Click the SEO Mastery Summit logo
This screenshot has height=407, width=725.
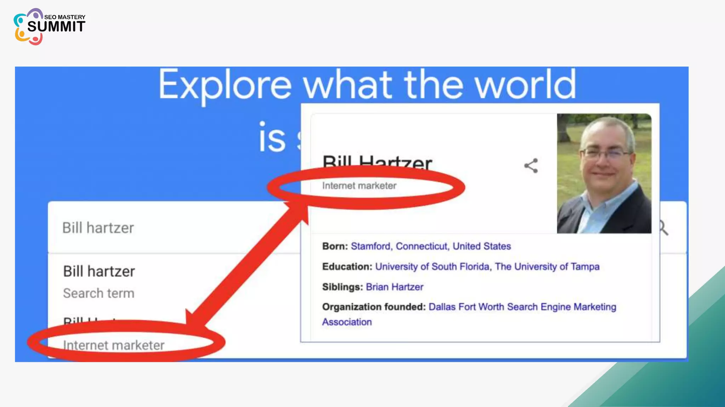[x=49, y=26]
